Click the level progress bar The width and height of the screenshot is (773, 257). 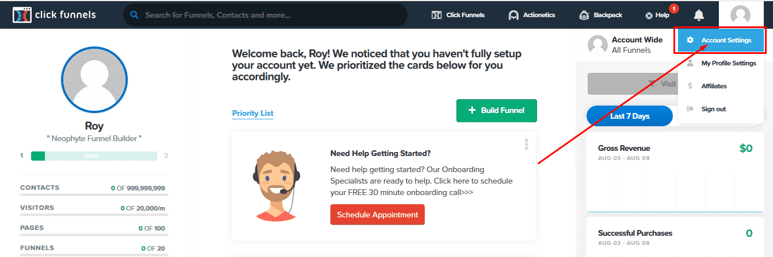(x=94, y=155)
